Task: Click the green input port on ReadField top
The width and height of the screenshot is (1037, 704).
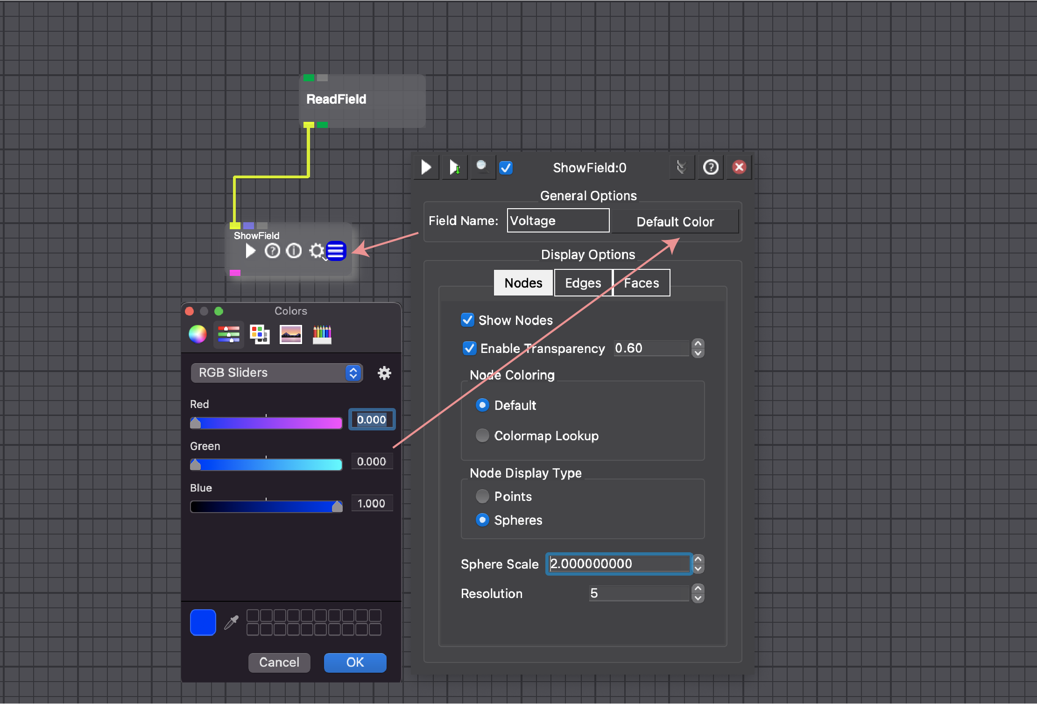Action: [309, 78]
